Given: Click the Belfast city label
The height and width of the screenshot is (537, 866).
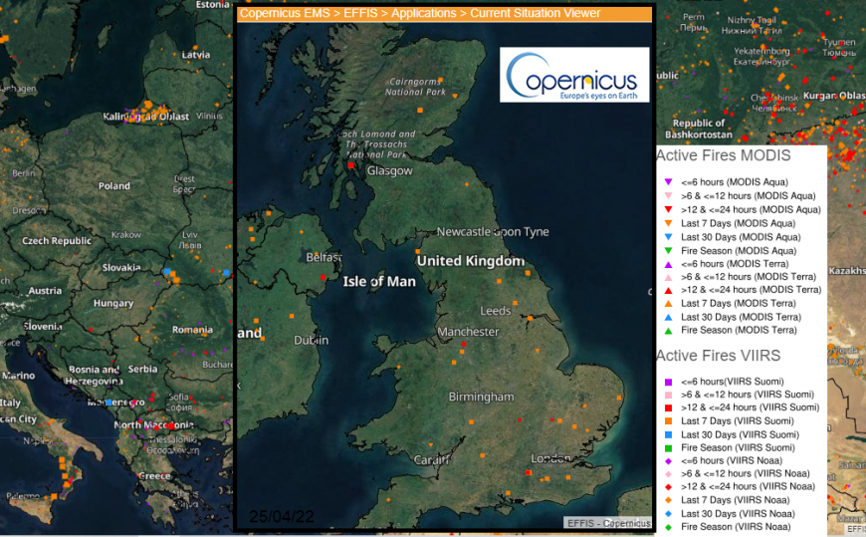Looking at the screenshot, I should click(x=324, y=258).
